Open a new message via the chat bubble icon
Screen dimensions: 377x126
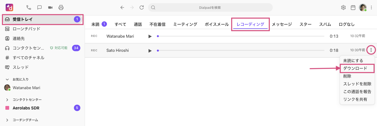(x=39, y=7)
